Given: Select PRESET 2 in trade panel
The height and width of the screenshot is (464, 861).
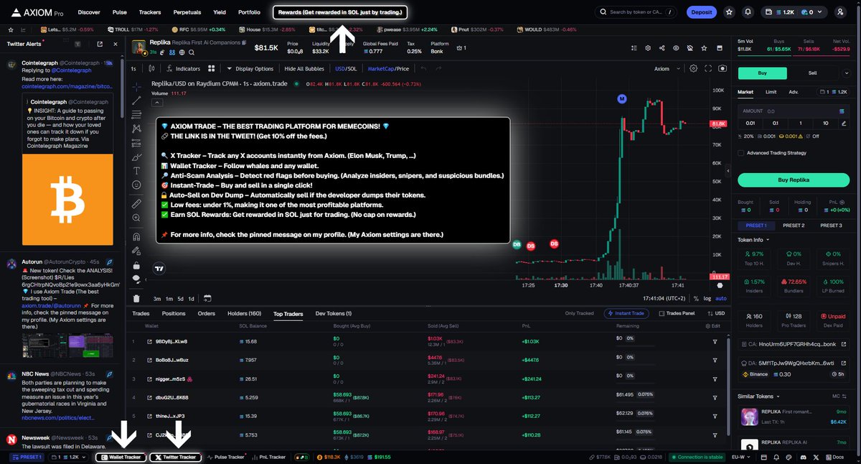Looking at the screenshot, I should point(793,226).
